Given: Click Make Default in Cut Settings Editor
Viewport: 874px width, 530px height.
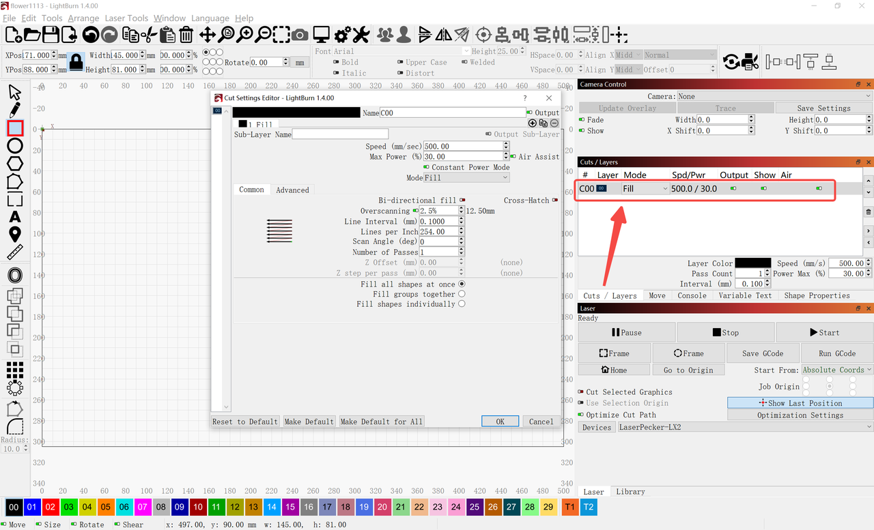Looking at the screenshot, I should tap(309, 422).
